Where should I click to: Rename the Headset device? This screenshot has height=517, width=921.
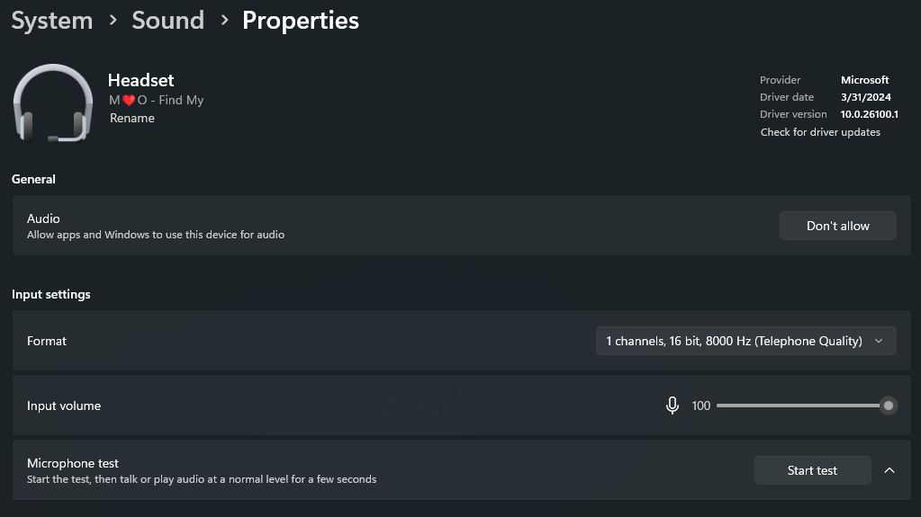[132, 118]
